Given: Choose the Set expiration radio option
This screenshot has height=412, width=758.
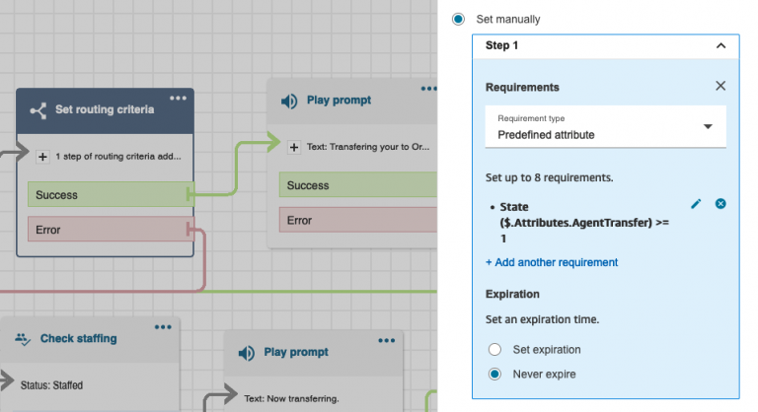Looking at the screenshot, I should tap(494, 350).
